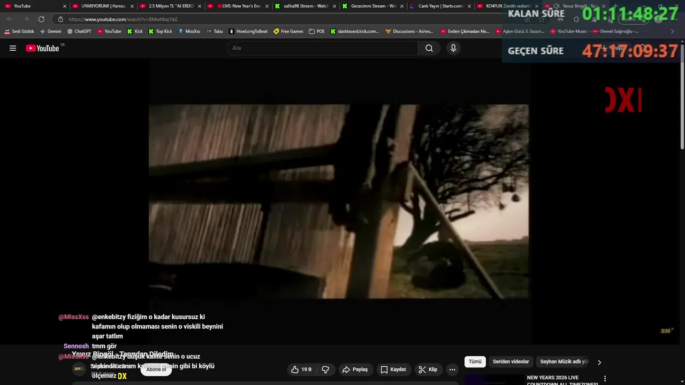Open the YouTube bookmark in bookmarks bar
685x385 pixels.
coord(109,32)
